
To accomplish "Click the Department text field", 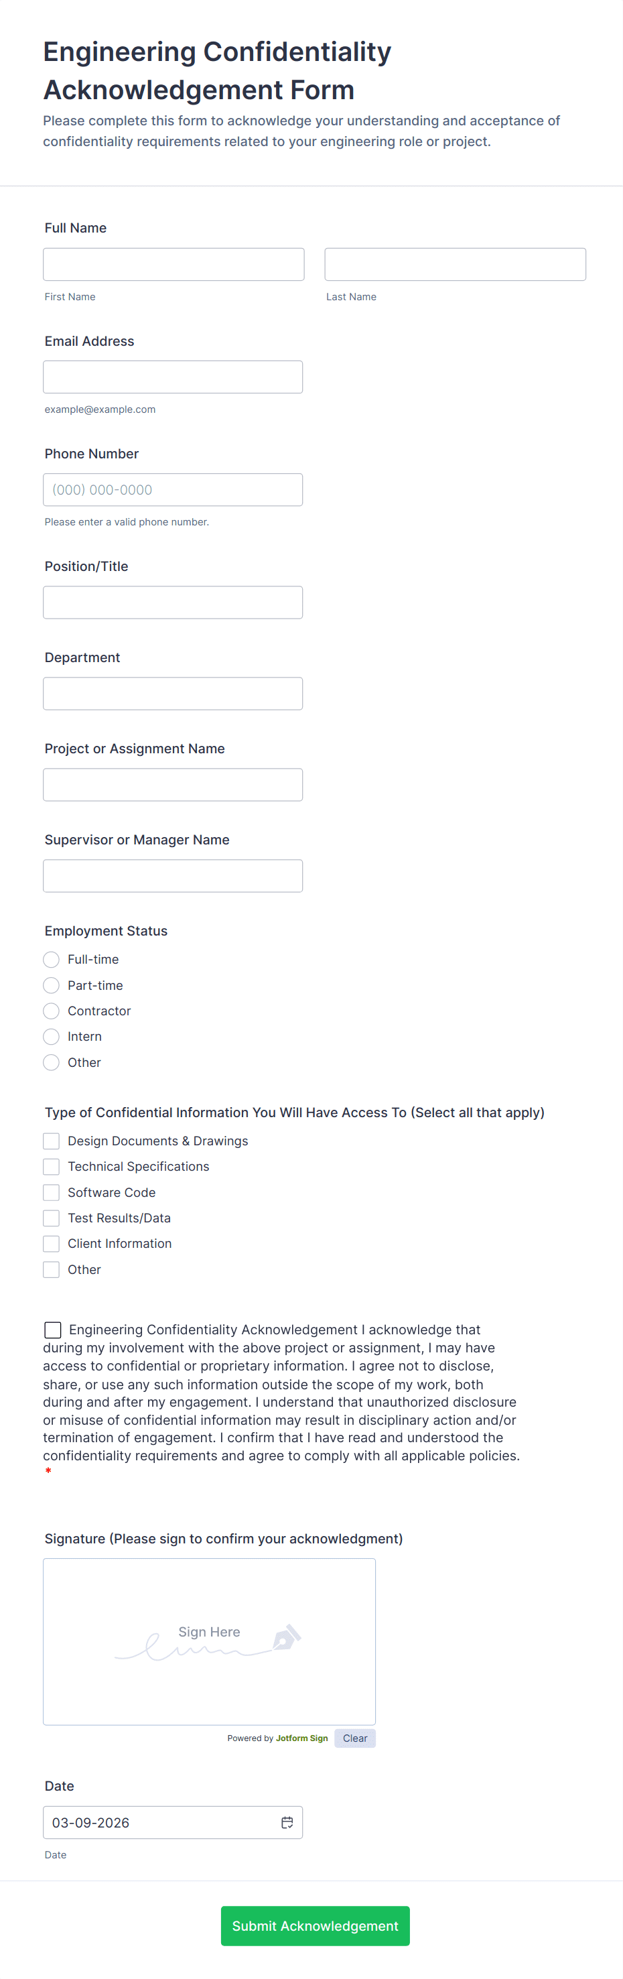I will pos(173,694).
